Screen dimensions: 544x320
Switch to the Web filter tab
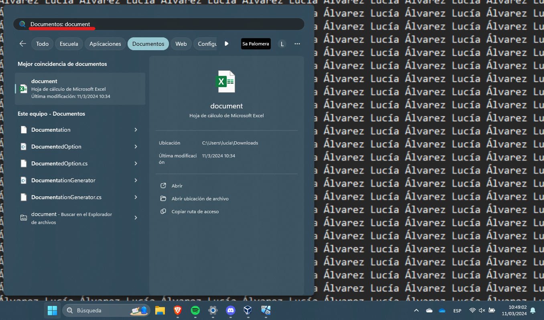click(x=181, y=44)
